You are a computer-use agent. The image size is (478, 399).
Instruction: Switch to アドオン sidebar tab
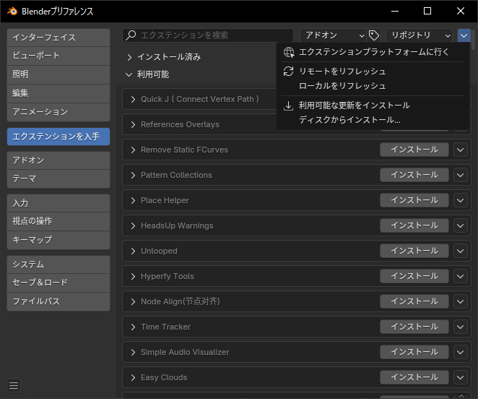coord(58,160)
